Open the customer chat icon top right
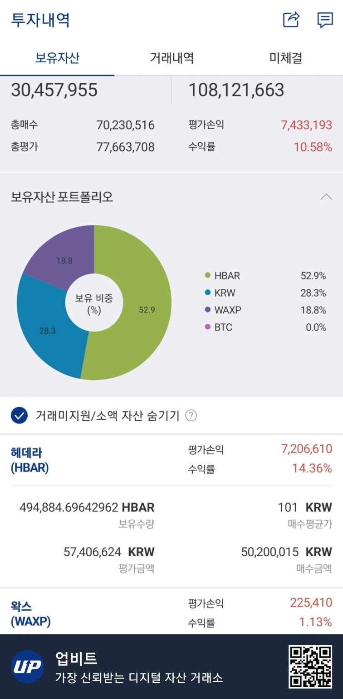The image size is (343, 699). click(325, 20)
